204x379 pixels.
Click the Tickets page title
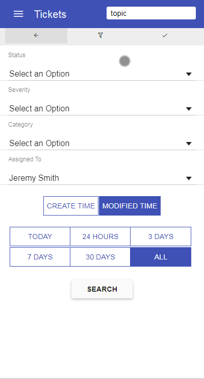click(50, 14)
